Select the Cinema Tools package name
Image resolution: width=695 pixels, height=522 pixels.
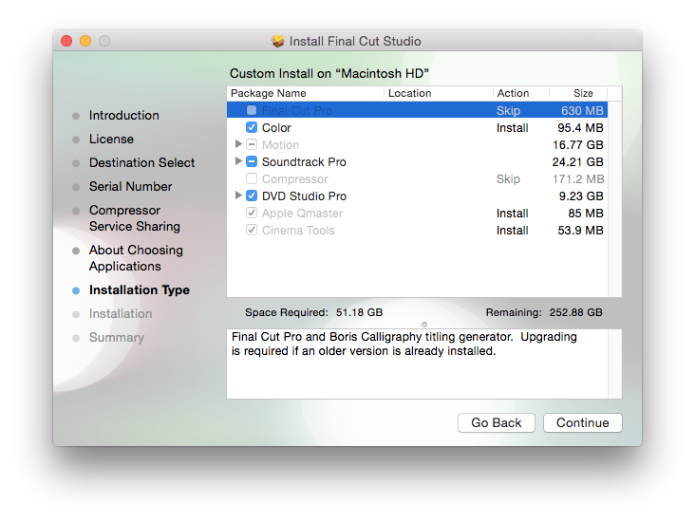tap(298, 231)
